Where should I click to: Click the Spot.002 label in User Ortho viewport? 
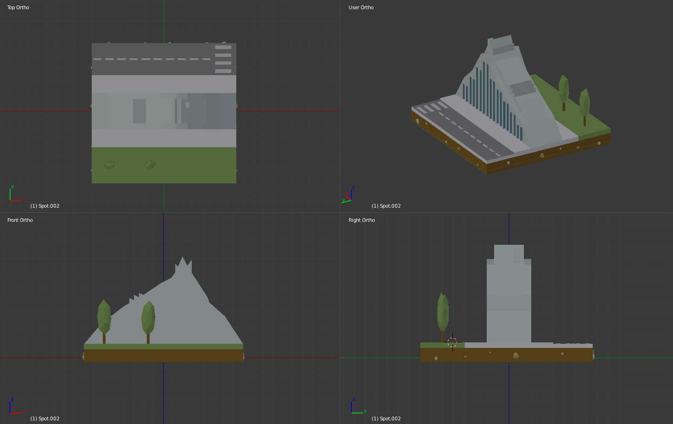click(386, 206)
